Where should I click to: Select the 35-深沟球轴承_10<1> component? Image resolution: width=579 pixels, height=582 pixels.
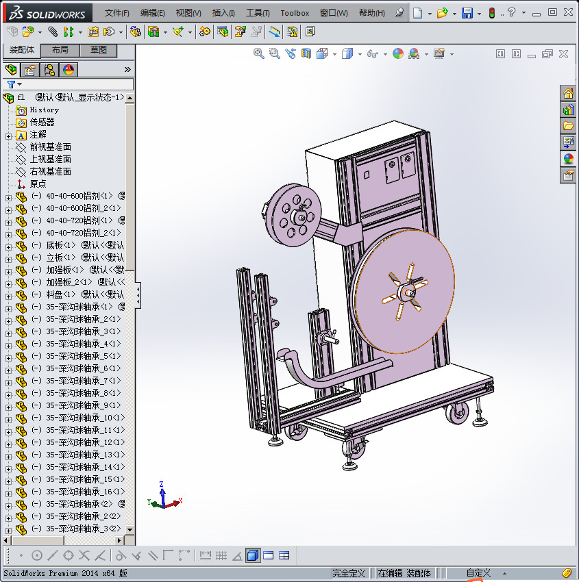pos(86,418)
